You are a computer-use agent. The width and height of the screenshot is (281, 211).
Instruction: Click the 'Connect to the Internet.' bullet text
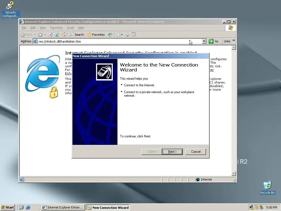pos(139,85)
